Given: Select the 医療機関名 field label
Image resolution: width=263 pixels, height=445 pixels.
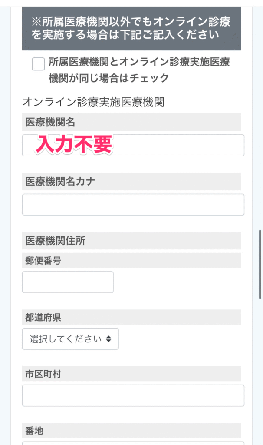Looking at the screenshot, I should tap(50, 123).
